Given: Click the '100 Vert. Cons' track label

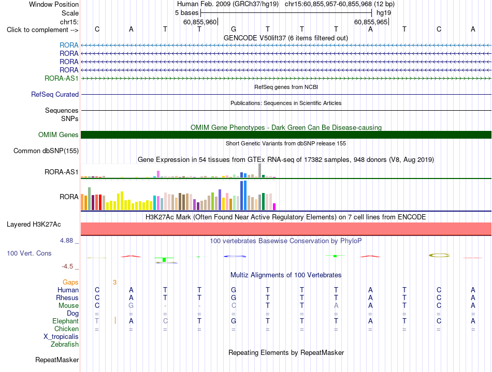Looking at the screenshot, I should [x=29, y=253].
